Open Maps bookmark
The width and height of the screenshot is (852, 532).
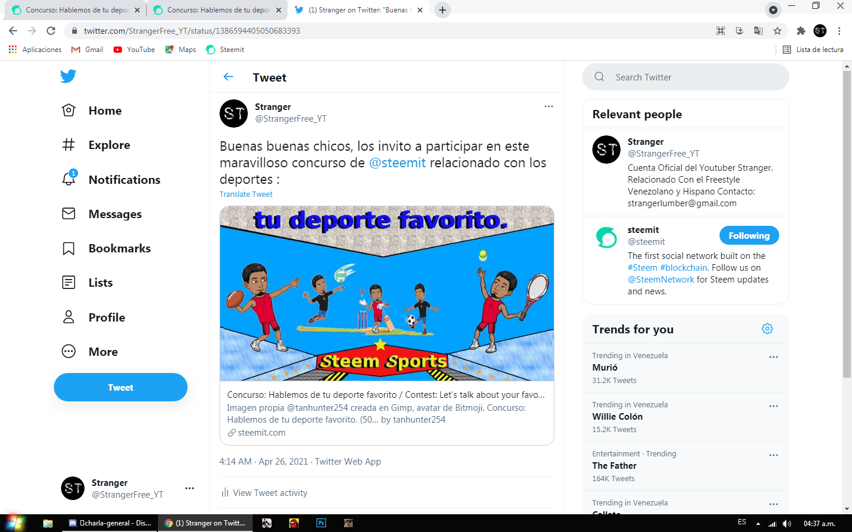click(x=180, y=50)
